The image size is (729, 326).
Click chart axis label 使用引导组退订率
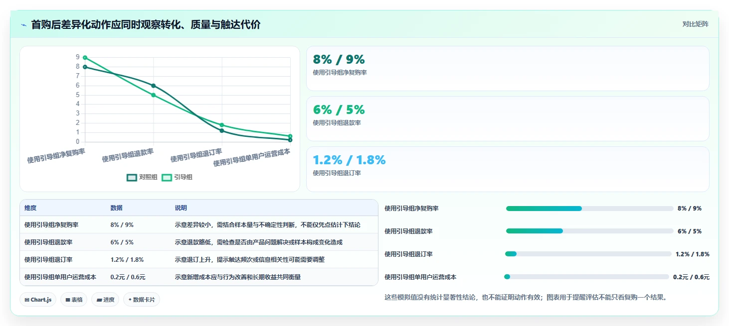[x=196, y=155]
